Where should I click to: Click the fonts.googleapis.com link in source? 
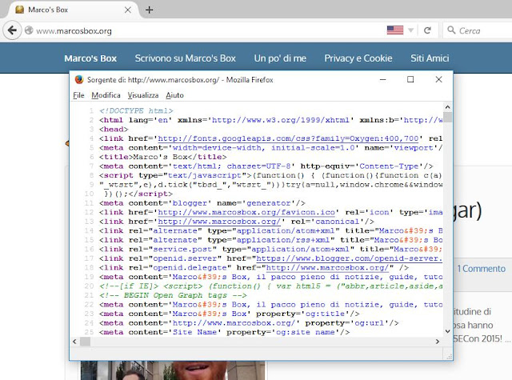pyautogui.click(x=288, y=138)
